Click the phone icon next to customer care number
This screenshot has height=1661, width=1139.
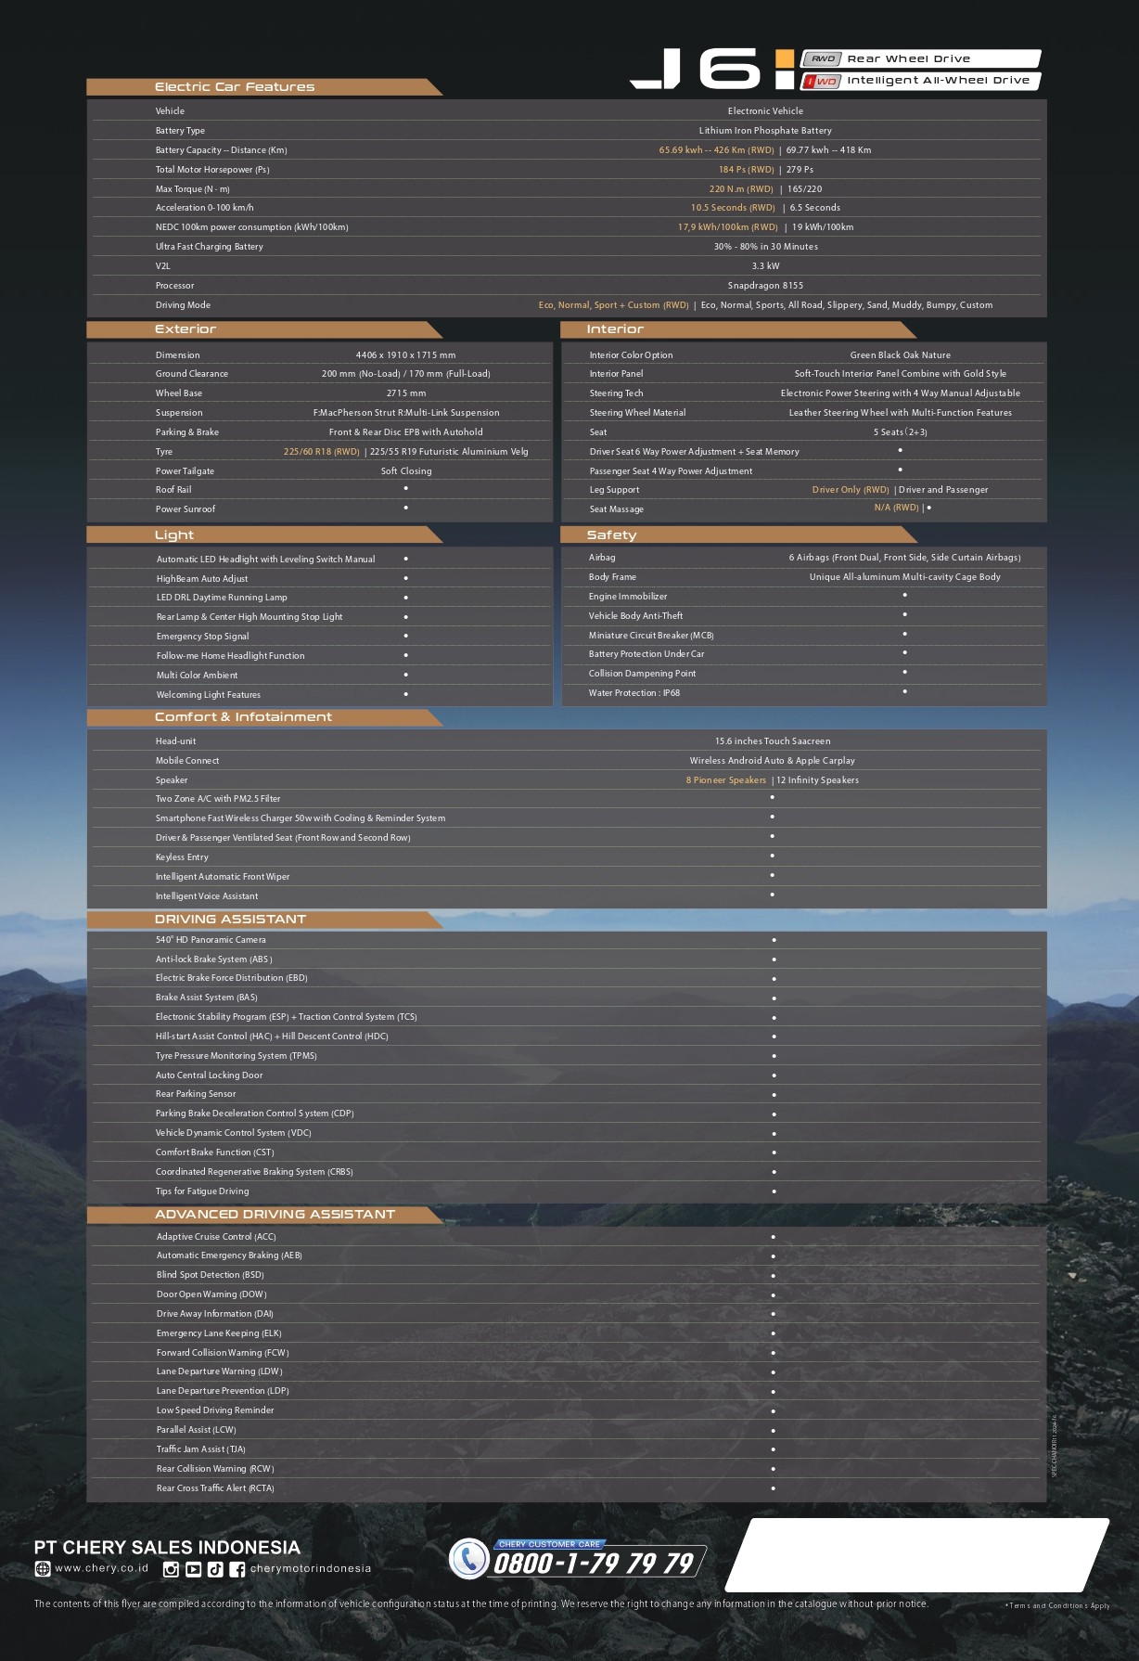469,1558
